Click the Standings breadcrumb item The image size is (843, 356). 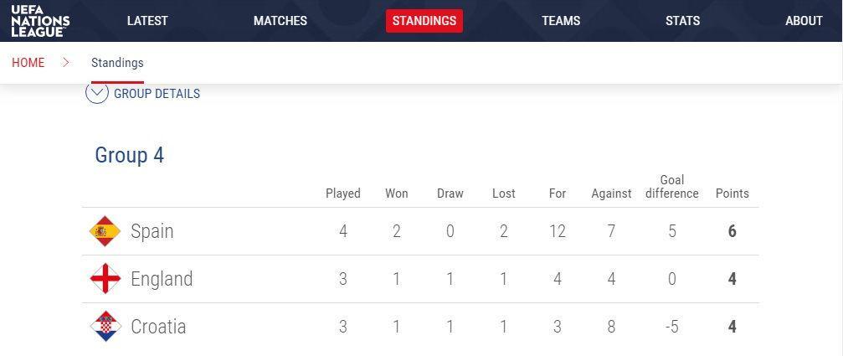(117, 63)
